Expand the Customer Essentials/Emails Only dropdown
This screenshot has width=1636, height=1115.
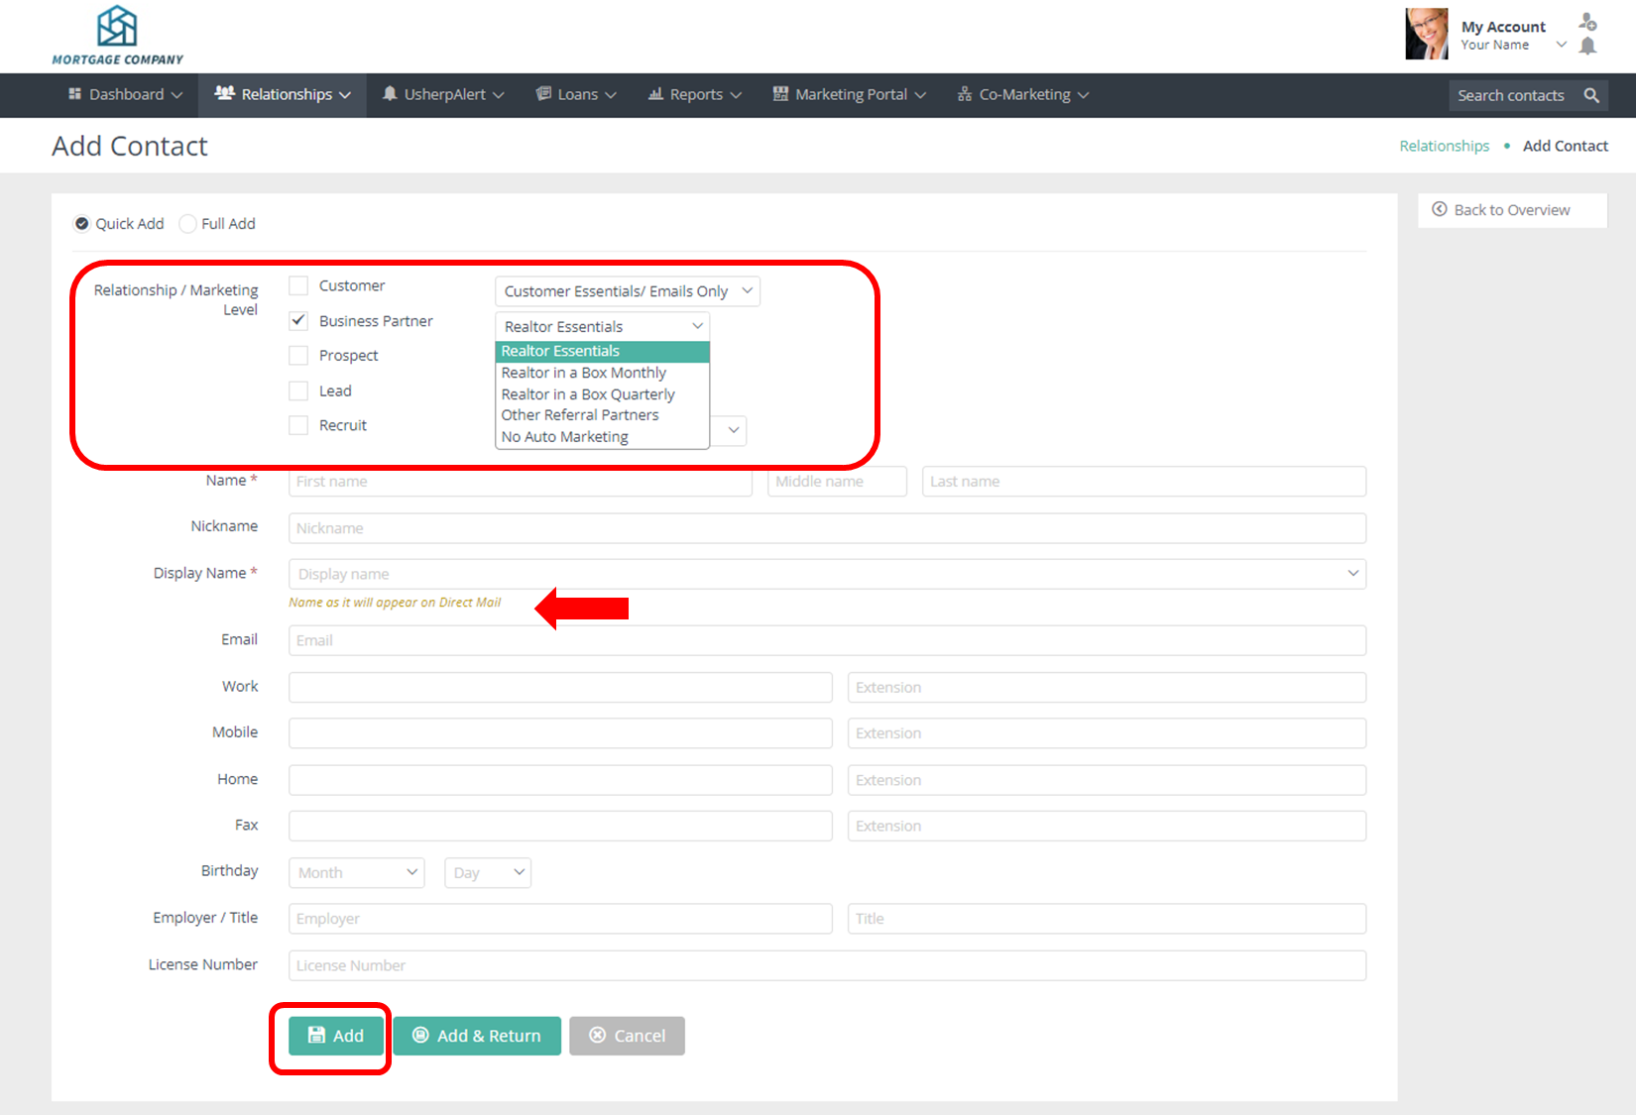627,291
